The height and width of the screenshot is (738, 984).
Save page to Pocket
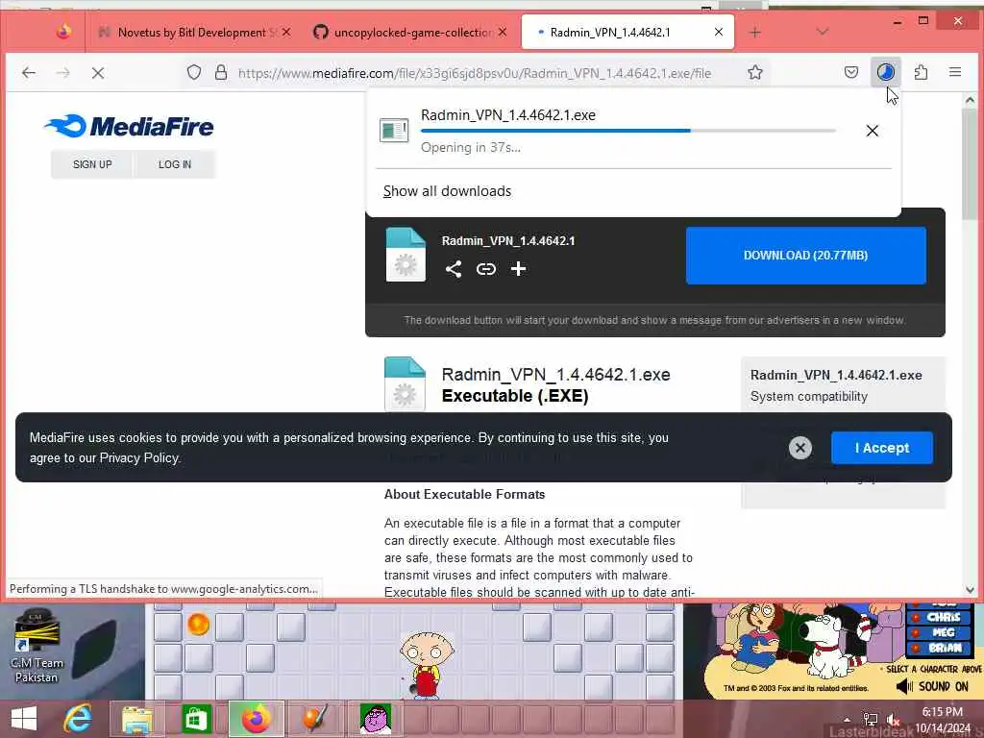click(851, 72)
